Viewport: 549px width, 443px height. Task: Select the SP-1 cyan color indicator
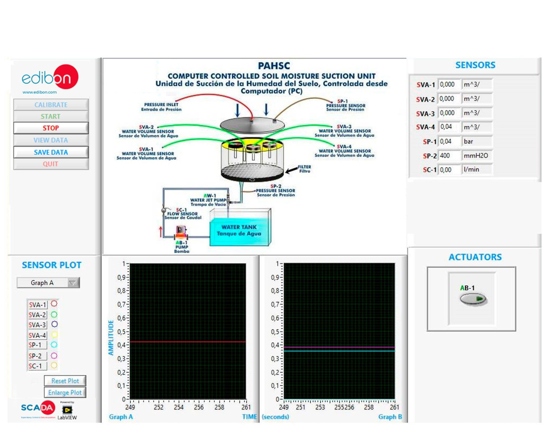tap(54, 345)
